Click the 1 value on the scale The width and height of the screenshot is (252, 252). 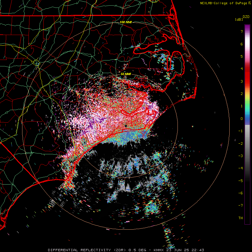pos(242,106)
